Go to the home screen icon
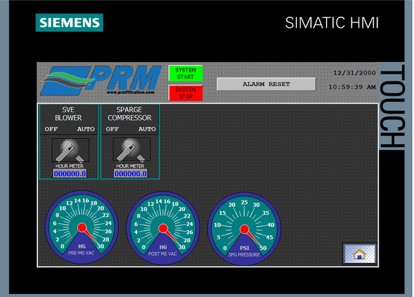Viewport: 414px width, 297px height. (360, 254)
